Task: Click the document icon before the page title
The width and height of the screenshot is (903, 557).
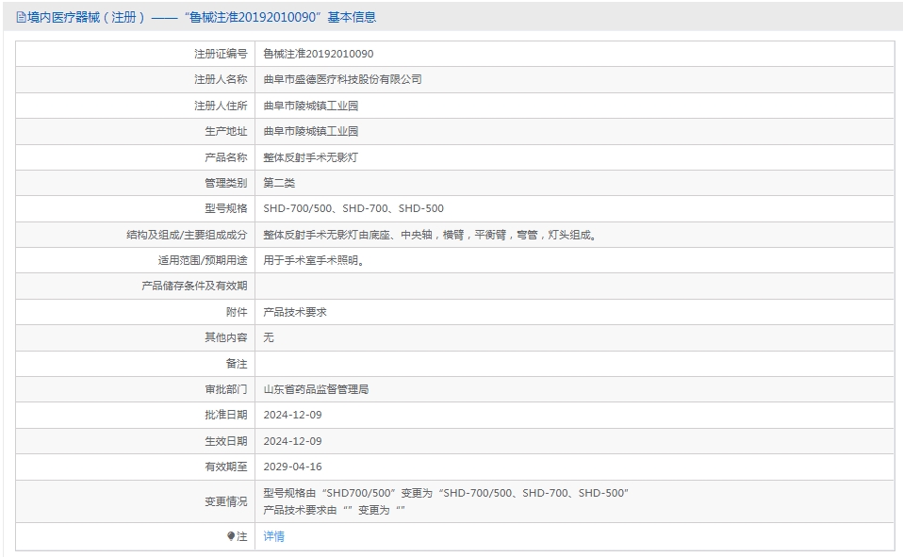Action: [22, 18]
